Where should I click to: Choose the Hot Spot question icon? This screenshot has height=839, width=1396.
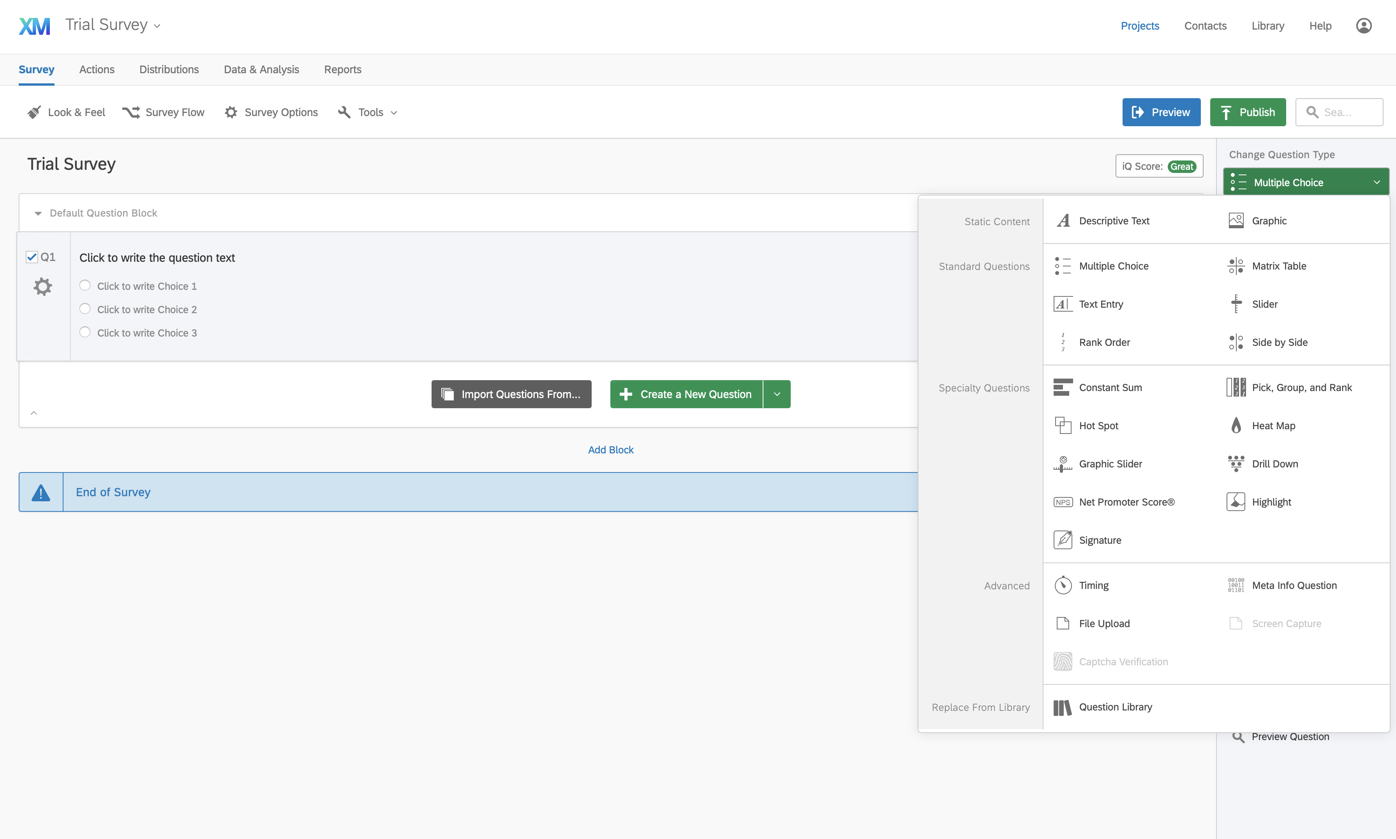click(x=1063, y=426)
